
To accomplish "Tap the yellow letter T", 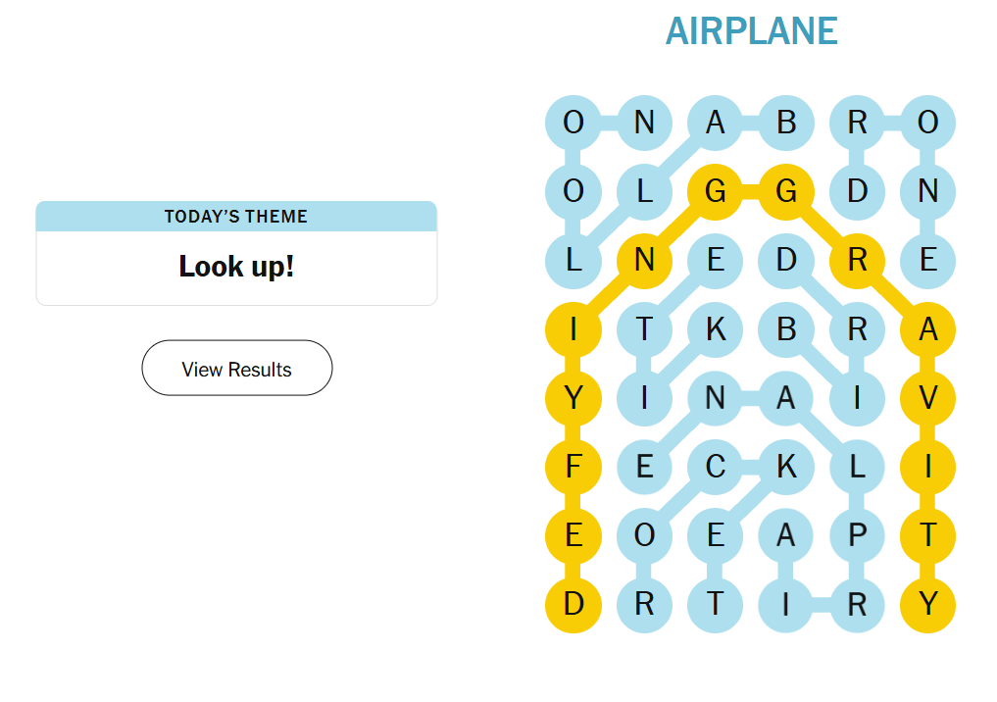I will pyautogui.click(x=928, y=535).
